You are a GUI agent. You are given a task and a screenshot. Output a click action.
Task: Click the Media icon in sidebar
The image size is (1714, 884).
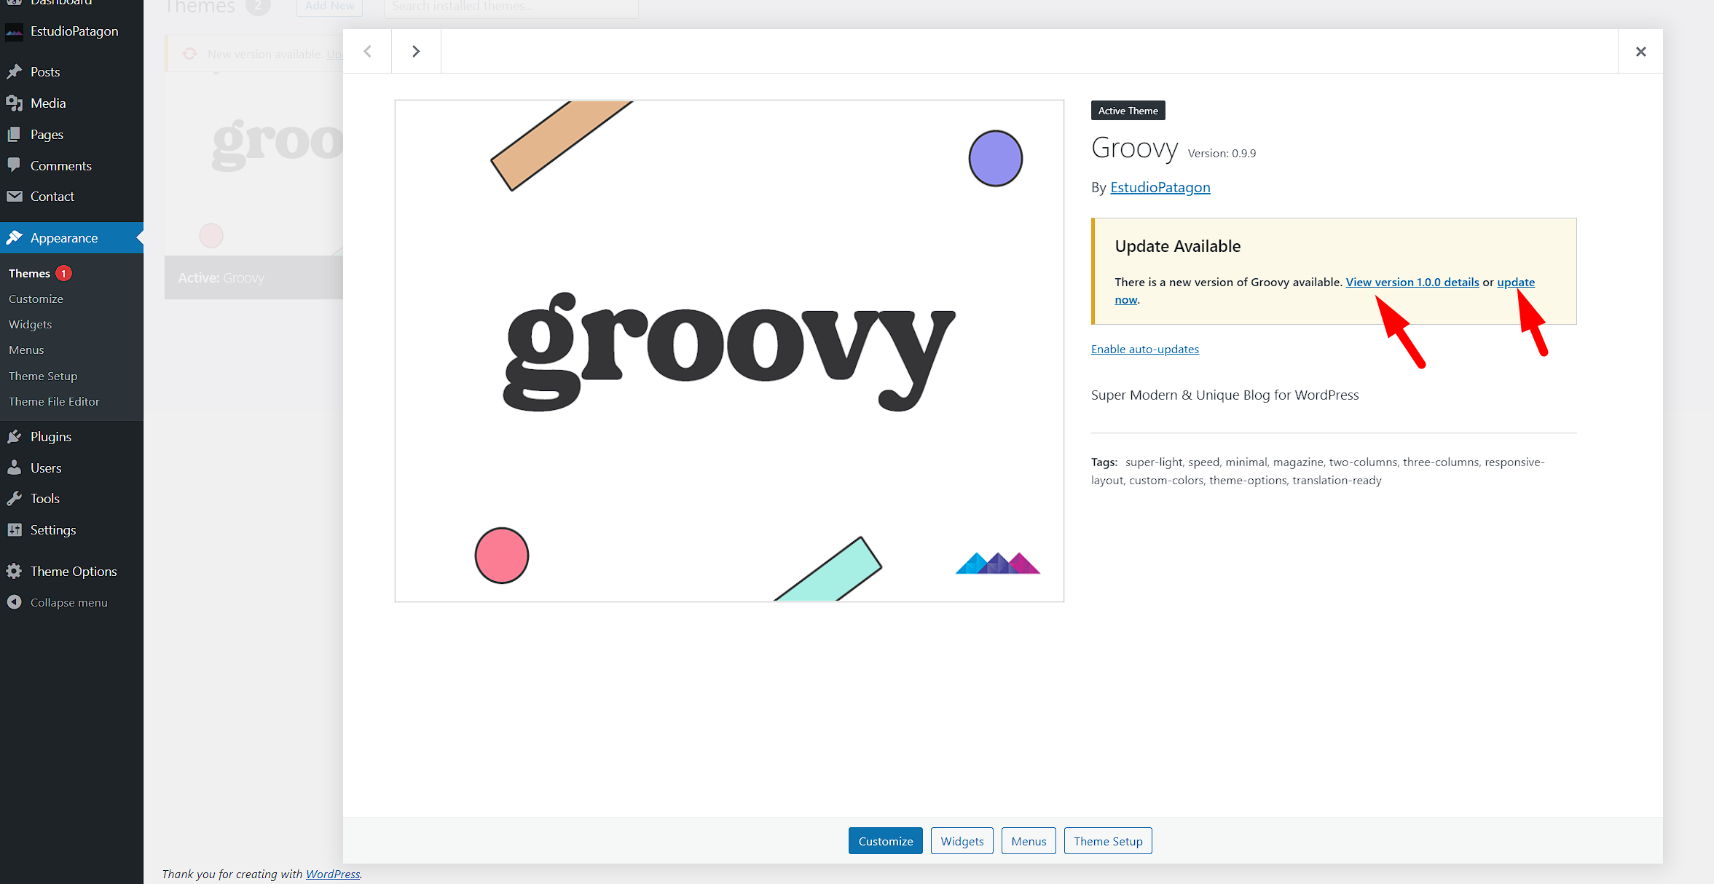click(x=14, y=101)
